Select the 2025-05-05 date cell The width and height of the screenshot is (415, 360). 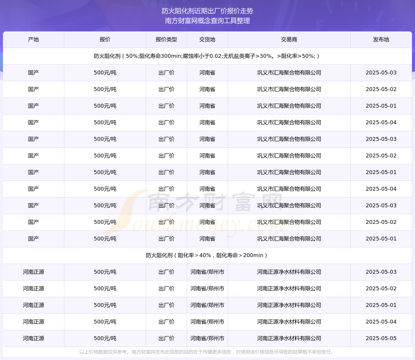pyautogui.click(x=381, y=338)
